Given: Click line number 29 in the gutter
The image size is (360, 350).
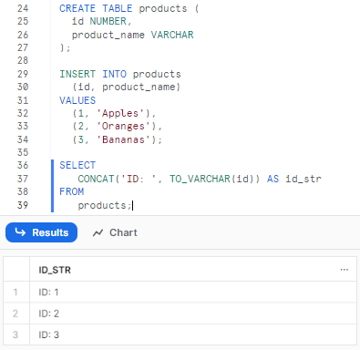Looking at the screenshot, I should click(x=23, y=74).
